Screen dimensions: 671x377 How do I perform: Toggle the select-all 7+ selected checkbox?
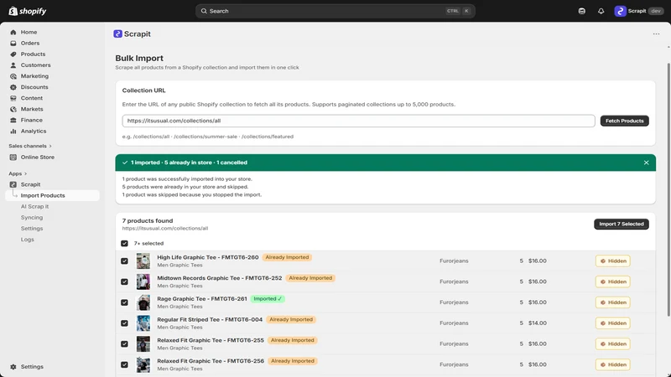click(124, 244)
